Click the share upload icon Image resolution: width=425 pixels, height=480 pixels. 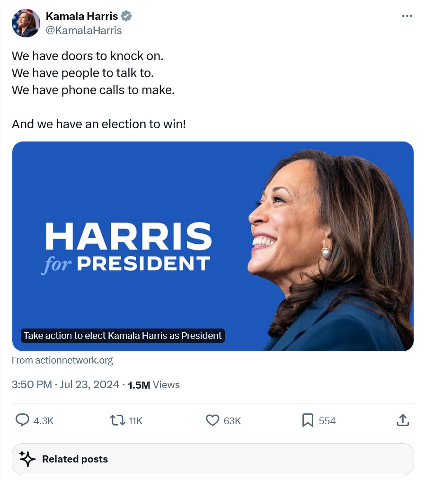click(x=403, y=420)
